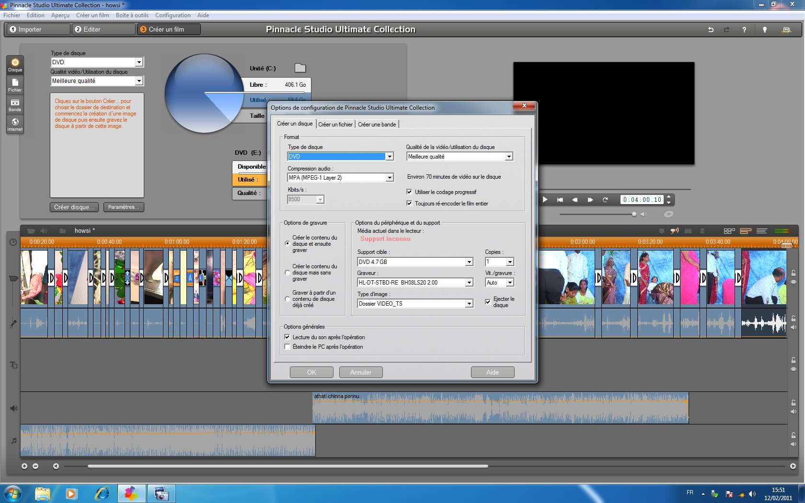Click the 'Créer disque...' button

tap(74, 207)
